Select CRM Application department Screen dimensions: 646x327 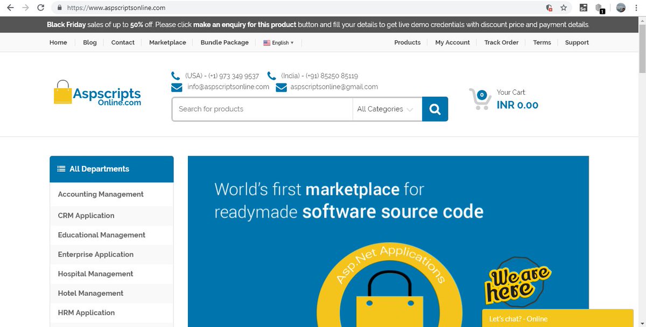point(86,215)
